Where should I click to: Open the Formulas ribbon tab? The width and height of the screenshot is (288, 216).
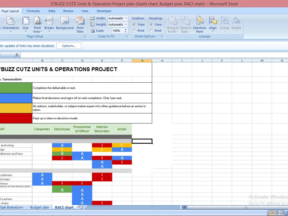33,11
